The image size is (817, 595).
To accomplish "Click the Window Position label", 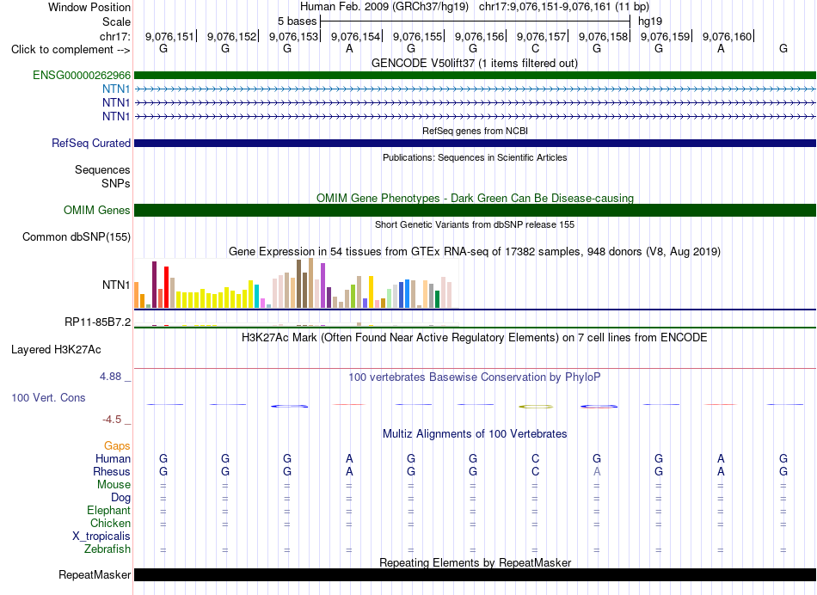I will (89, 7).
